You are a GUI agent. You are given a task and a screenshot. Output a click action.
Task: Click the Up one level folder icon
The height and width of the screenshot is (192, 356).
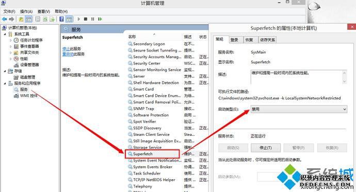pos(21,19)
